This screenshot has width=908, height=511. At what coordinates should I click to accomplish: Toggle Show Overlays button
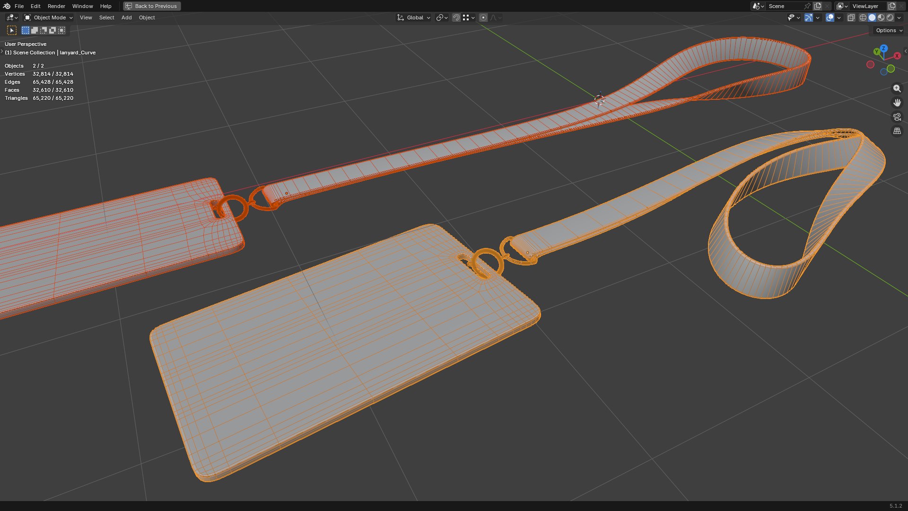tap(830, 18)
